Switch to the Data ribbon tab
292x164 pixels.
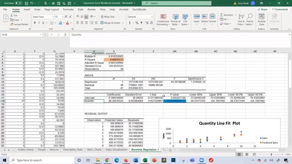[80, 9]
